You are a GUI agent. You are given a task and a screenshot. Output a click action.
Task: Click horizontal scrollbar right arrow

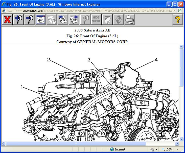pyautogui.click(x=177, y=144)
